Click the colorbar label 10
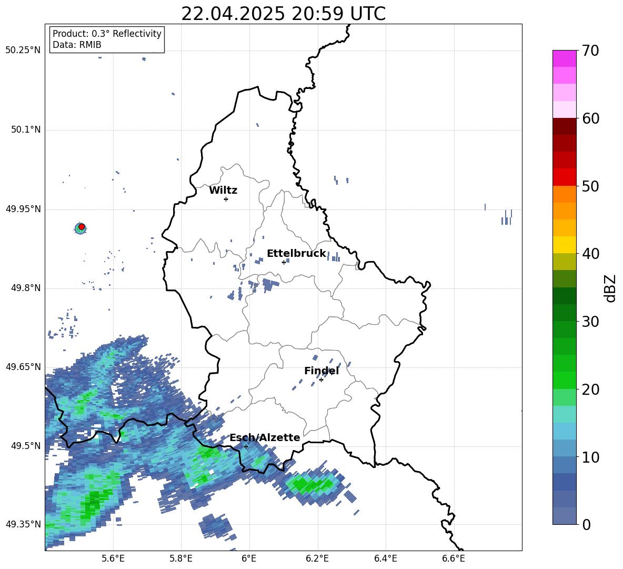This screenshot has height=569, width=623. [590, 457]
